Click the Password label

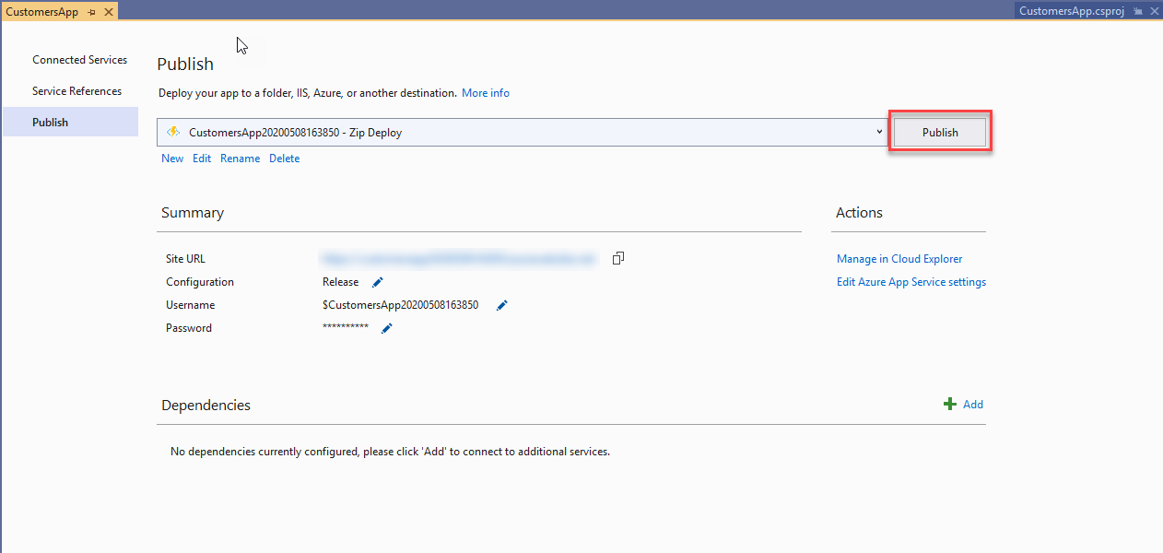(x=189, y=328)
